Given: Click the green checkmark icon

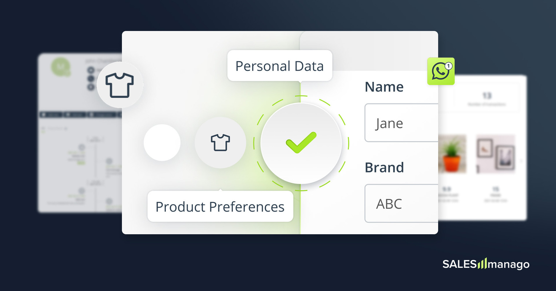Looking at the screenshot, I should coord(301,143).
